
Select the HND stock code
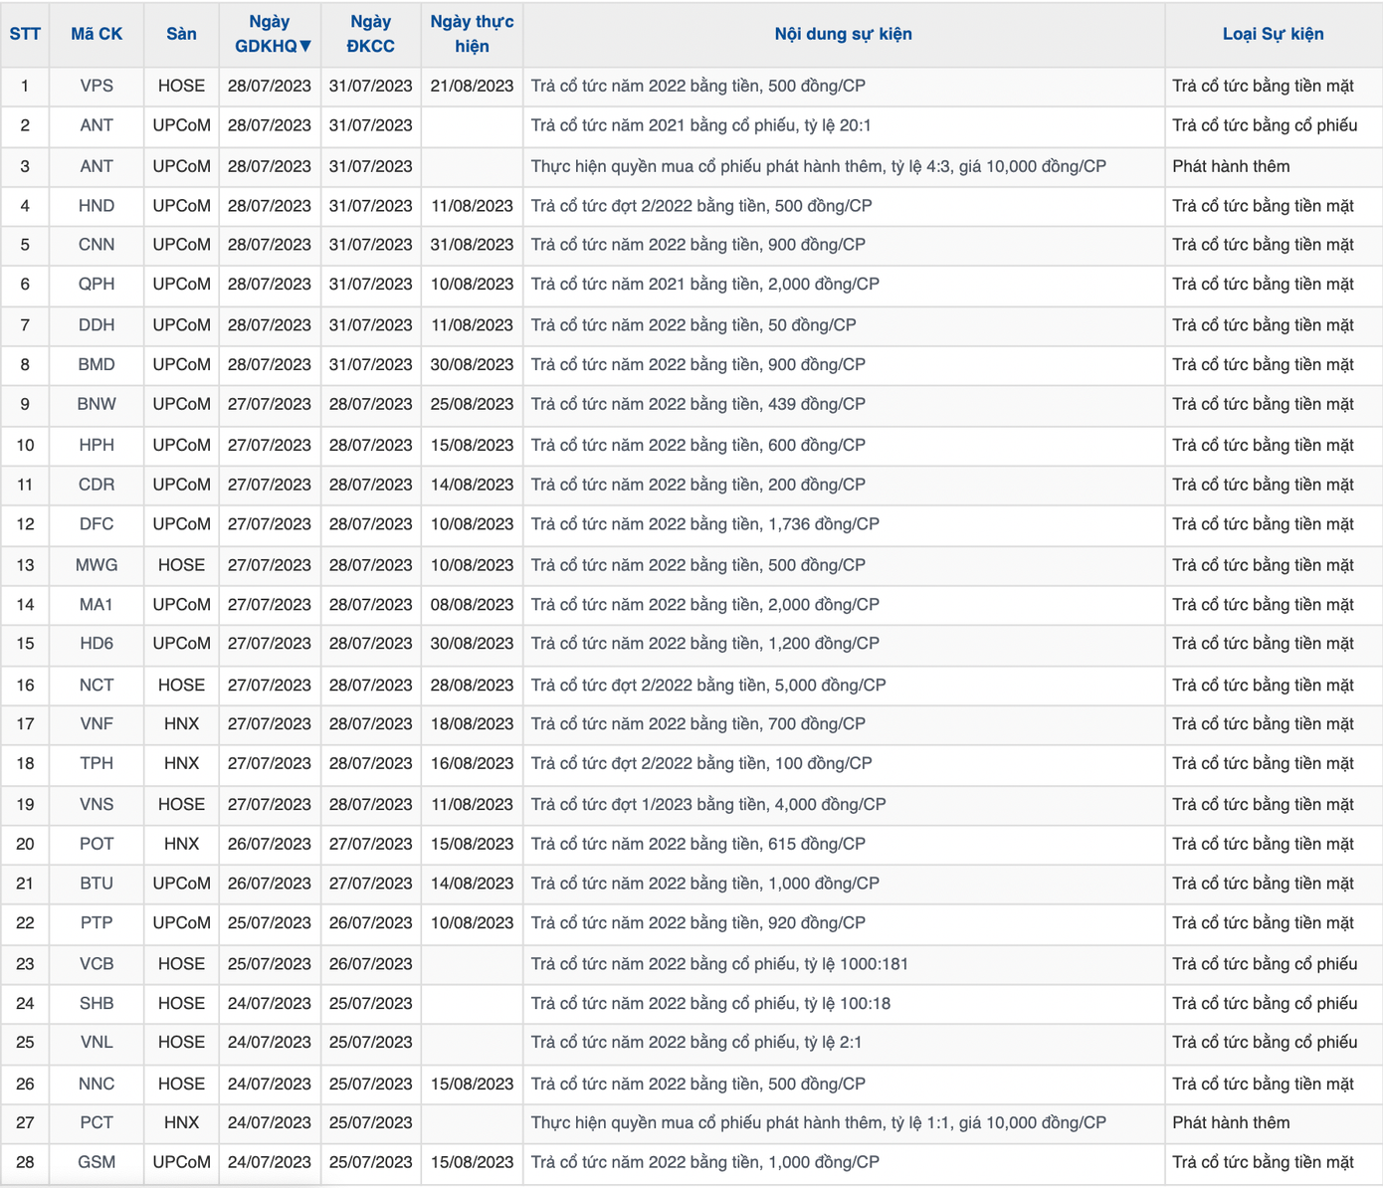coord(97,206)
